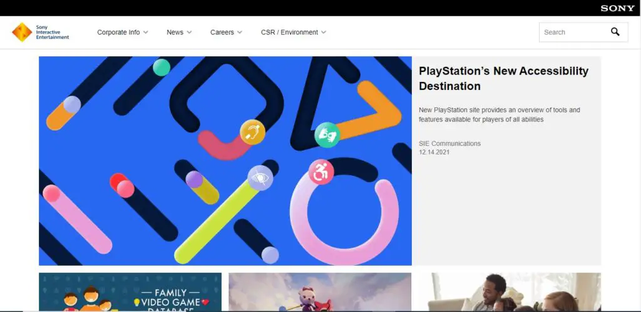Open the Family Video Game Database card
This screenshot has width=641, height=312.
tap(130, 292)
